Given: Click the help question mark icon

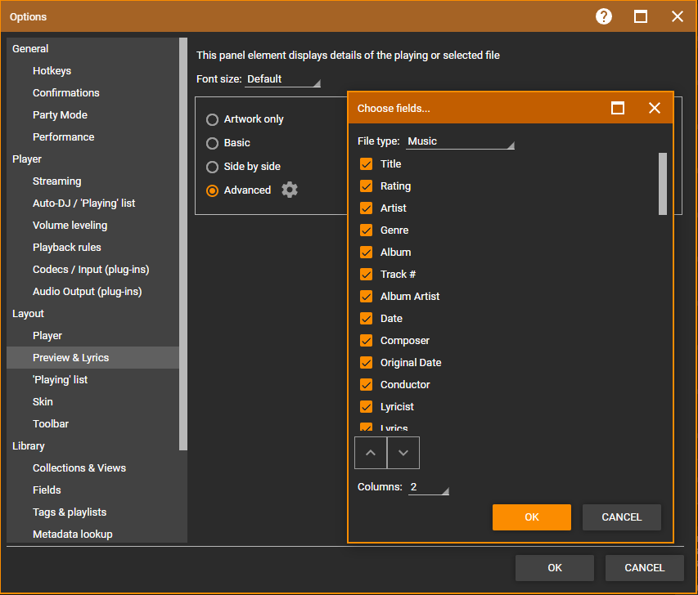Looking at the screenshot, I should coord(604,17).
